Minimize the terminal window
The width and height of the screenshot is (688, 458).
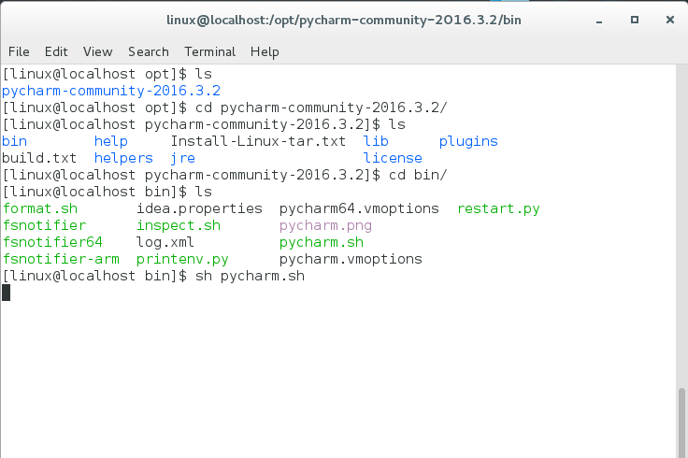click(599, 21)
